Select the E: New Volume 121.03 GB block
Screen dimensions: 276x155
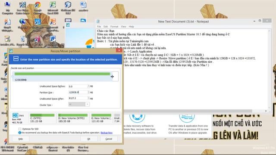coord(101,118)
